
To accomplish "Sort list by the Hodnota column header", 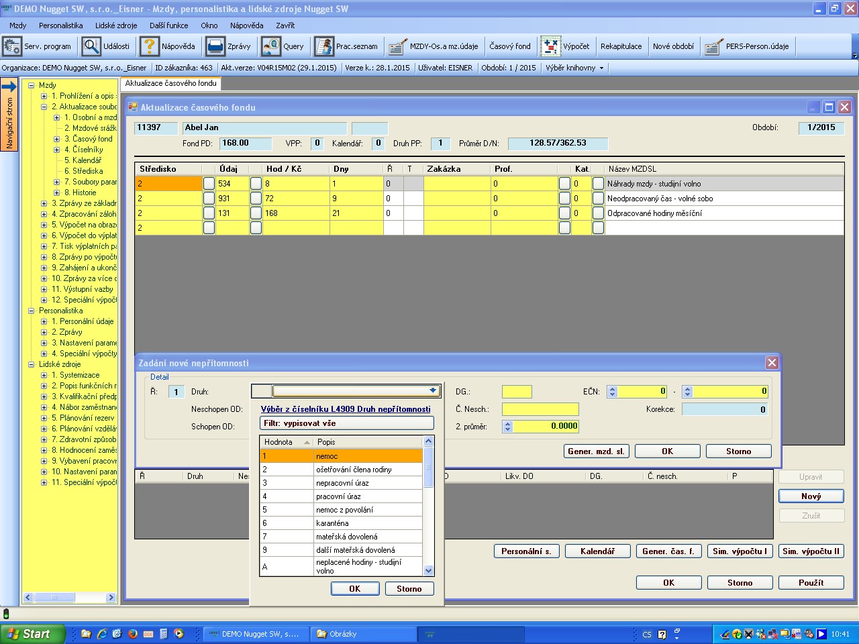I will (x=287, y=442).
